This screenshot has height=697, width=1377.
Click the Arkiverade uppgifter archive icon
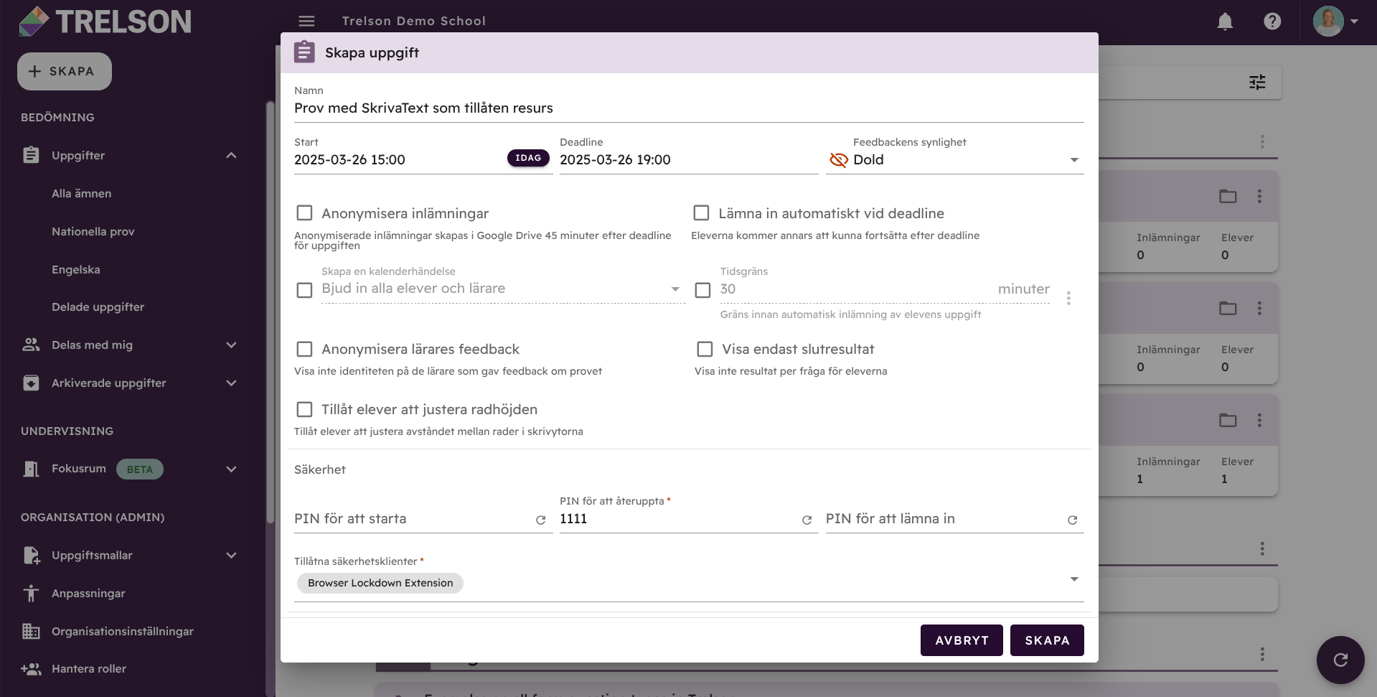click(31, 383)
